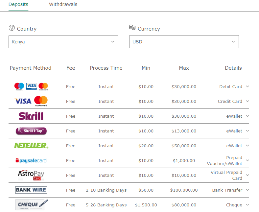
Task: Click the Visa Debit logo
Action: pos(31,86)
